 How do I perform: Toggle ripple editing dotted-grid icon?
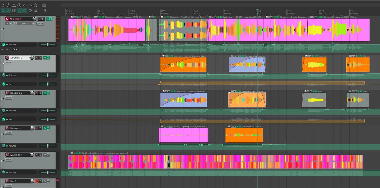click(14, 11)
